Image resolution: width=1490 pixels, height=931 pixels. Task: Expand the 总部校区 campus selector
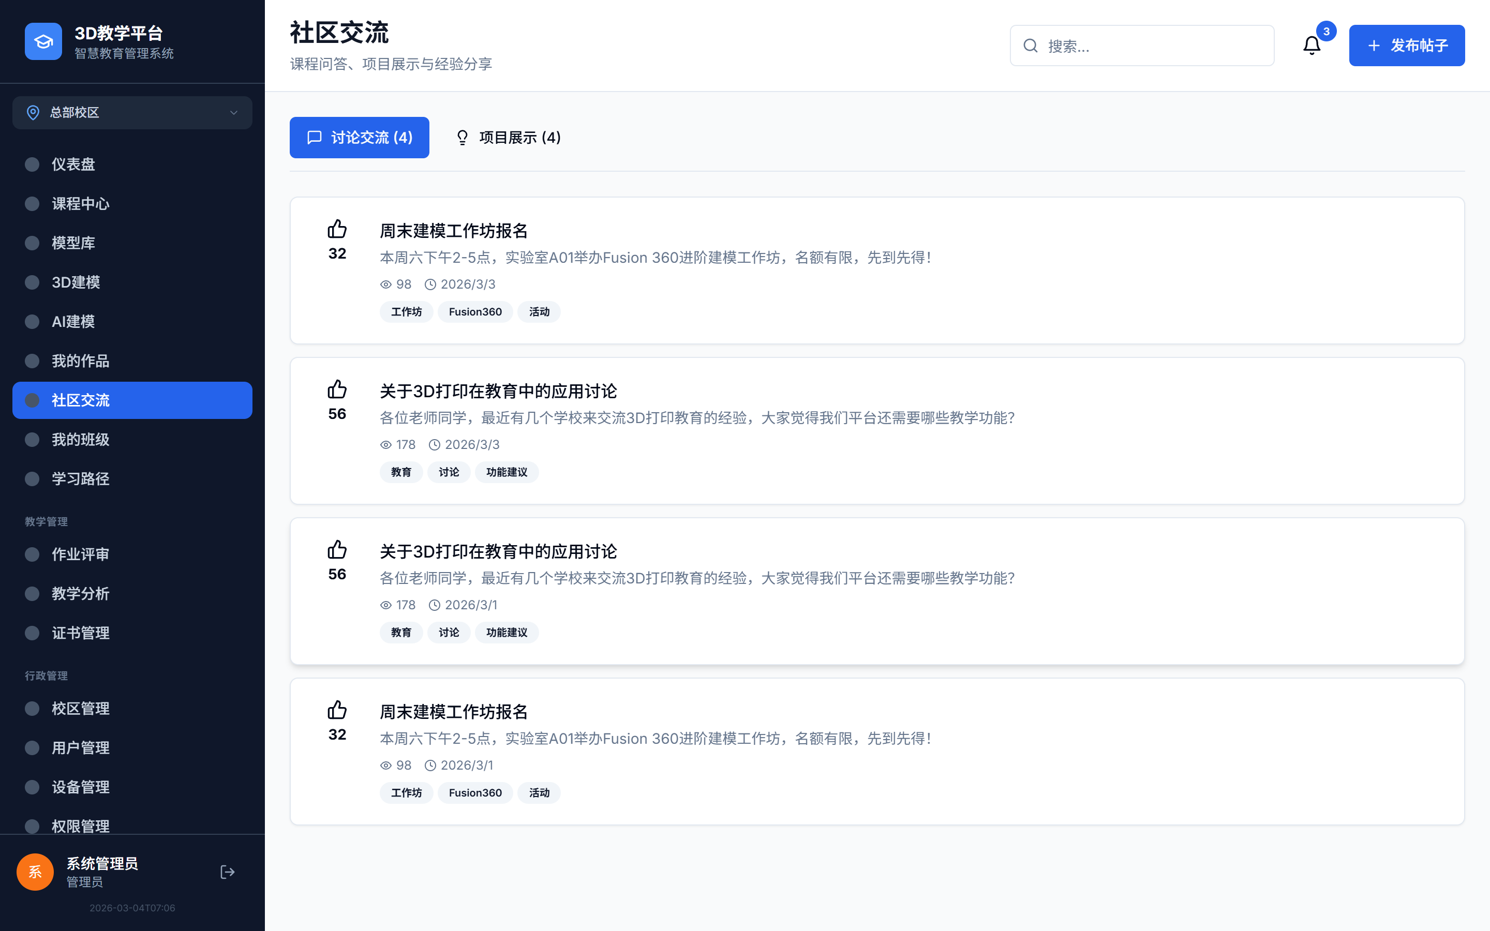coord(132,113)
